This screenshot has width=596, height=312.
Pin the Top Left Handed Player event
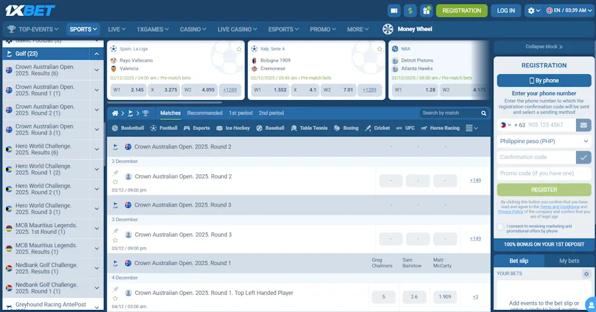point(115,289)
